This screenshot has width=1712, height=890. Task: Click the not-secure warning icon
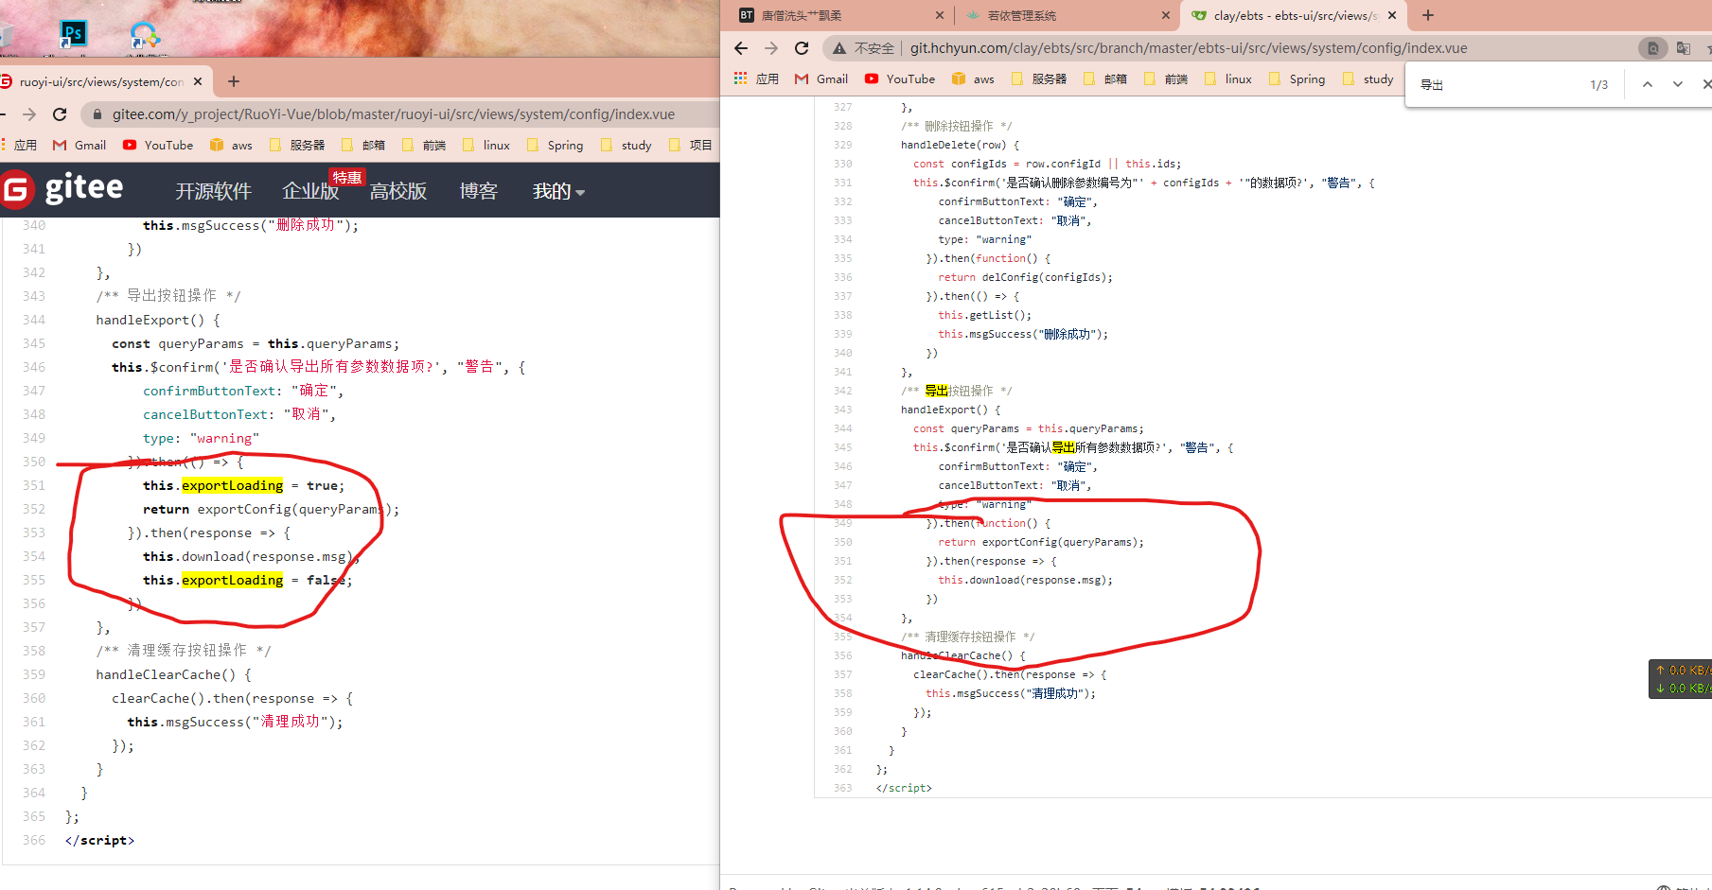(839, 48)
